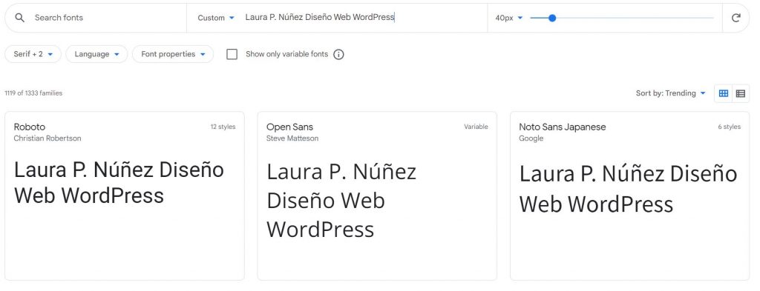Open the Roboto font family
The width and height of the screenshot is (760, 291).
(30, 127)
